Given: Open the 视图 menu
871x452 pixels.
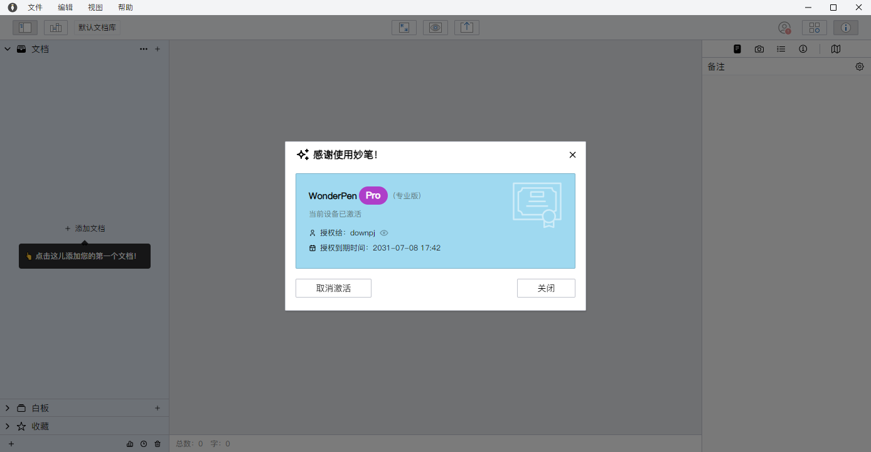Looking at the screenshot, I should pos(95,8).
